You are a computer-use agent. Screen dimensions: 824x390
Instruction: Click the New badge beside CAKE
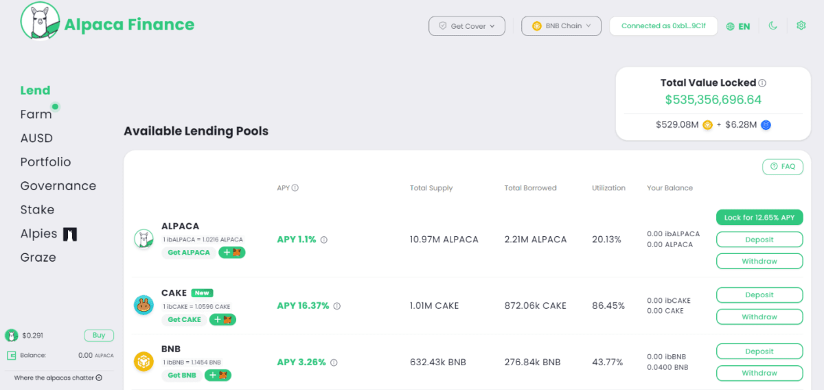(202, 292)
